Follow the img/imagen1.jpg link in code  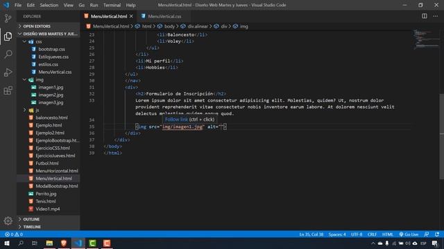pos(182,127)
